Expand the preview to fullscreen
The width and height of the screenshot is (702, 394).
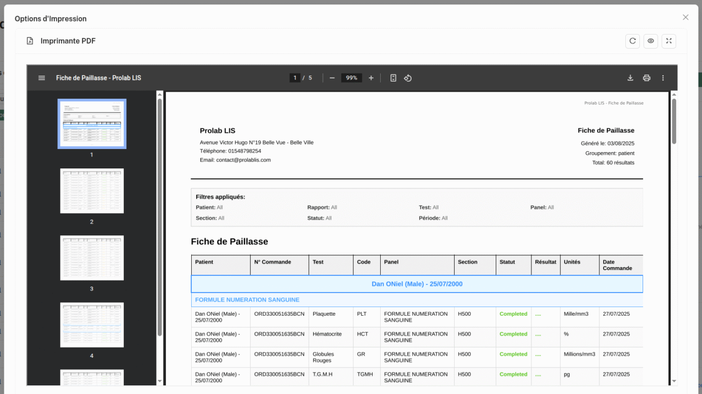pos(669,41)
